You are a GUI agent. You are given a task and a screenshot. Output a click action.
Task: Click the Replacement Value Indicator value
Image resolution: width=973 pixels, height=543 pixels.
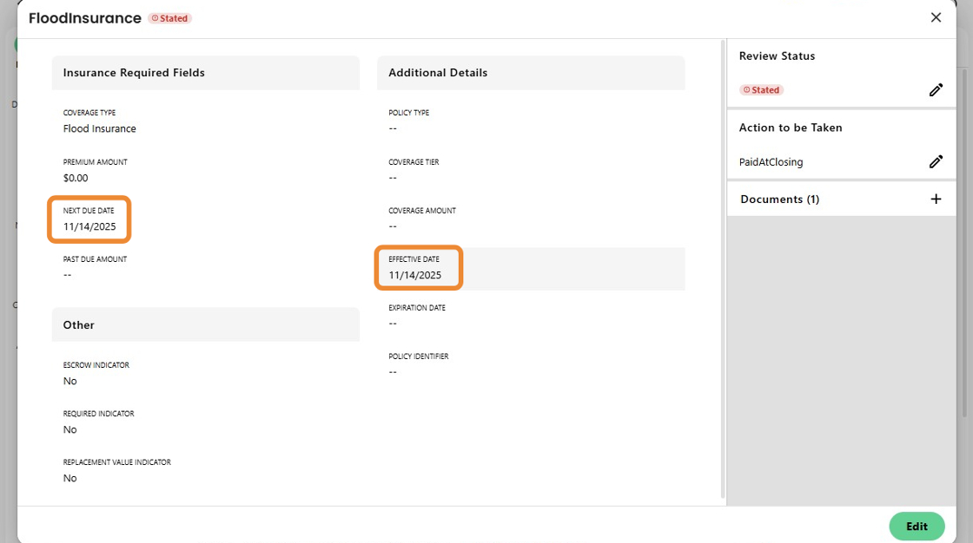pos(70,478)
